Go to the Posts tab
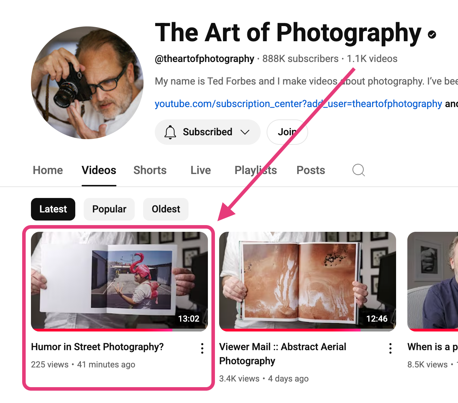 311,170
